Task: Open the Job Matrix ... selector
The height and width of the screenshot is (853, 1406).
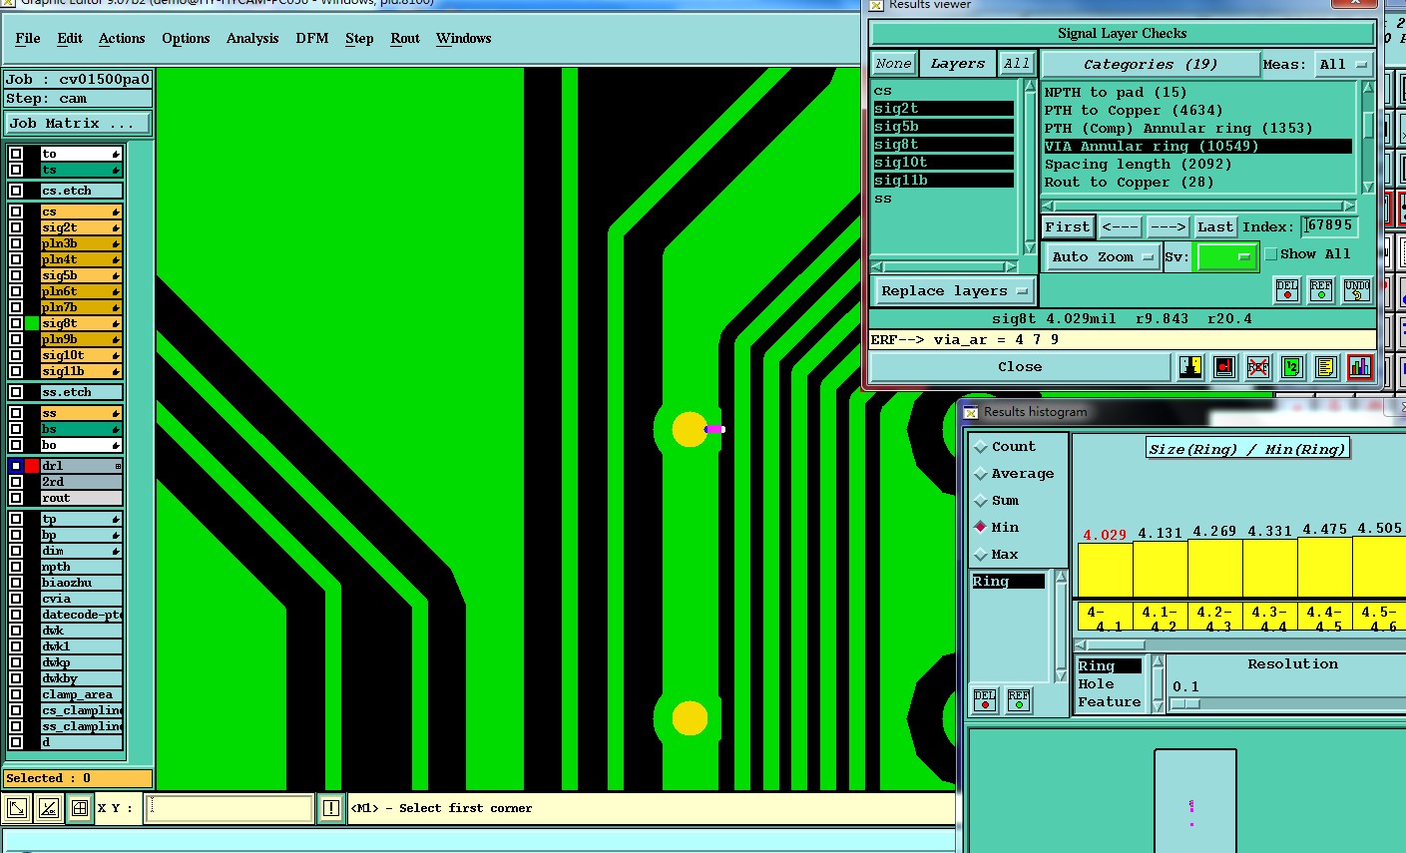Action: [x=78, y=124]
